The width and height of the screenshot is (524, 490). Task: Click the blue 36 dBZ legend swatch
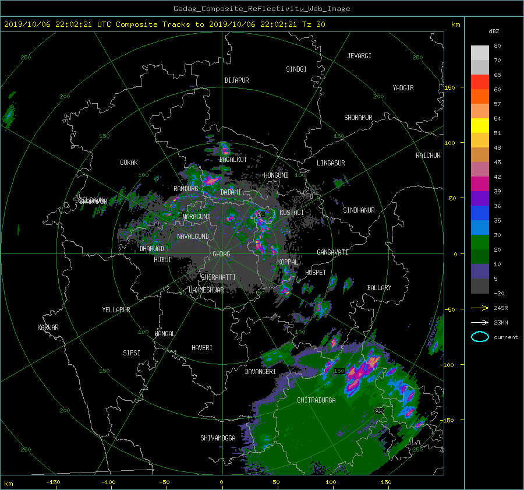click(x=480, y=213)
